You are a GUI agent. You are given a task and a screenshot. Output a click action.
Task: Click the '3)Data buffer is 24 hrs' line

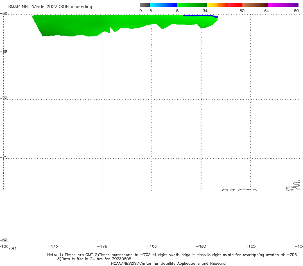point(94,259)
